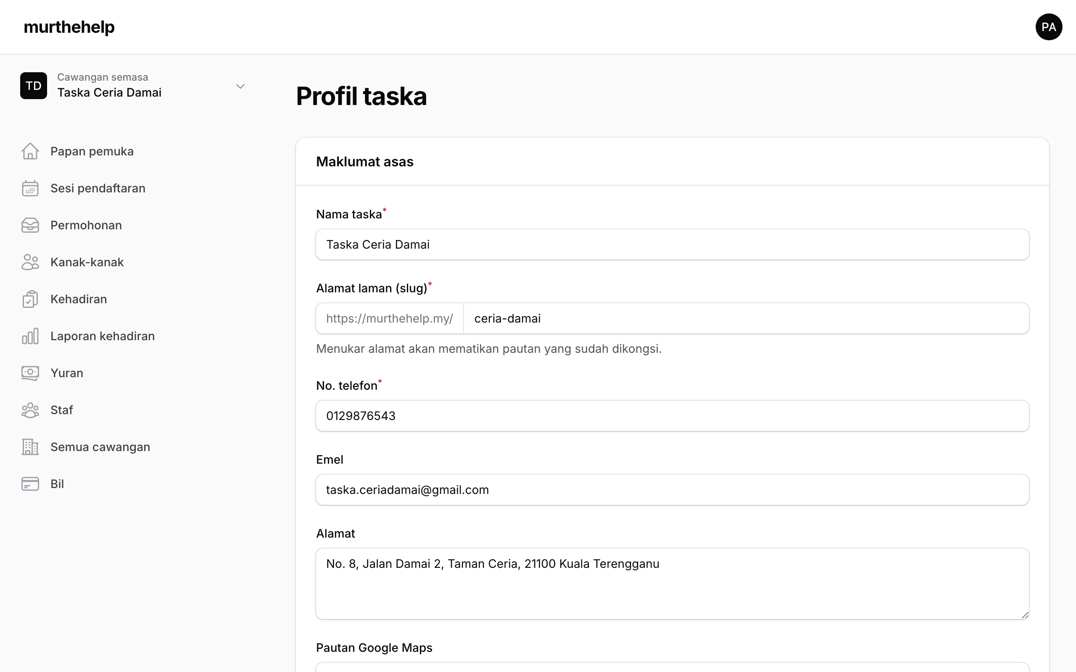Click the murthehelp logo link
This screenshot has height=672, width=1076.
point(69,26)
